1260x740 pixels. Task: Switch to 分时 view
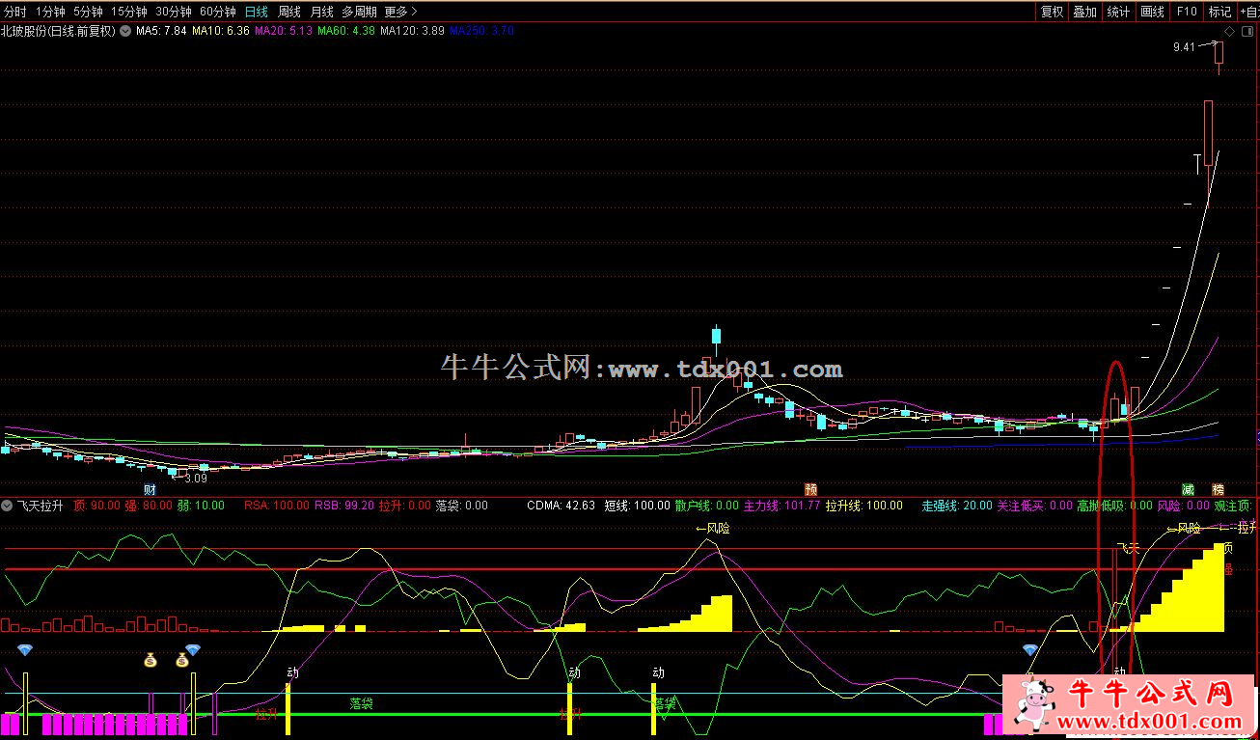pyautogui.click(x=15, y=12)
